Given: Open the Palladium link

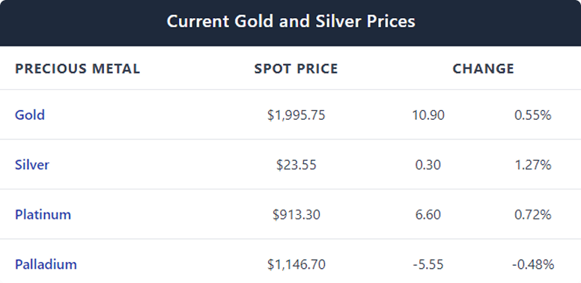Looking at the screenshot, I should point(46,264).
